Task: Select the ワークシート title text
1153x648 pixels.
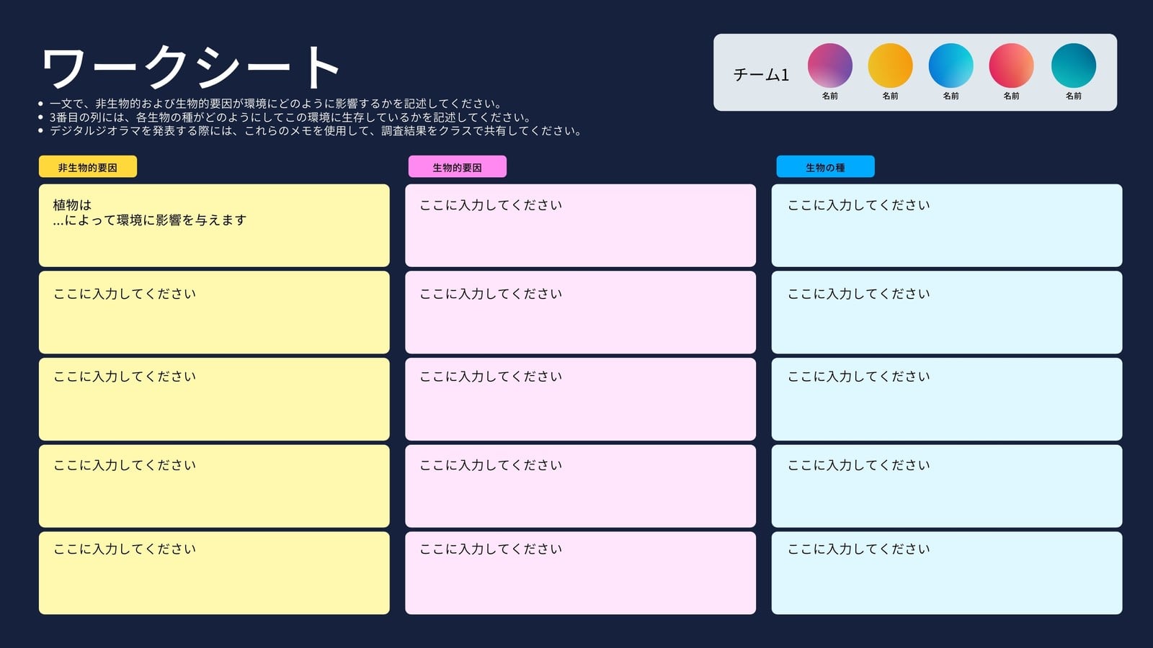Action: pos(190,68)
